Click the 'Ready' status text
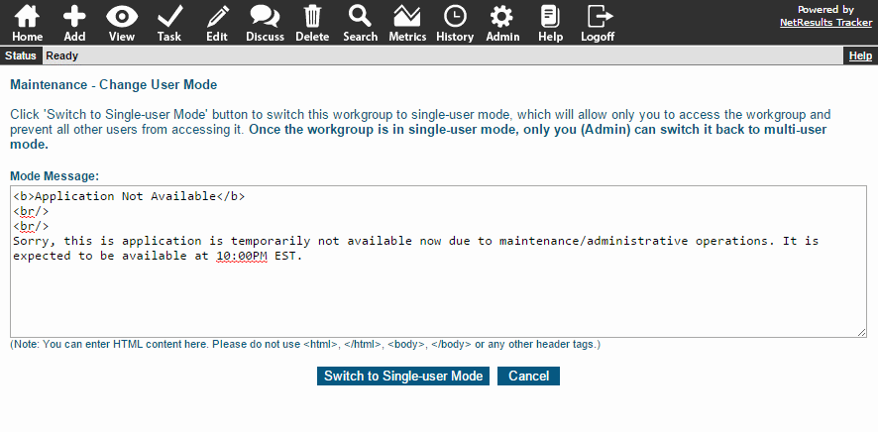 [x=62, y=55]
